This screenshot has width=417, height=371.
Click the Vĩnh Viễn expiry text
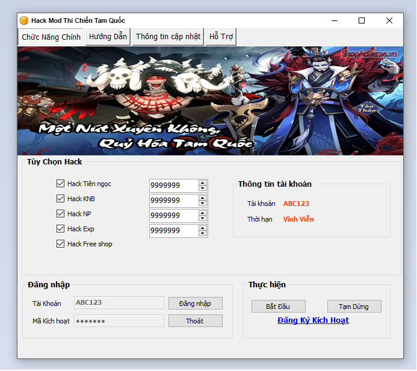point(298,219)
